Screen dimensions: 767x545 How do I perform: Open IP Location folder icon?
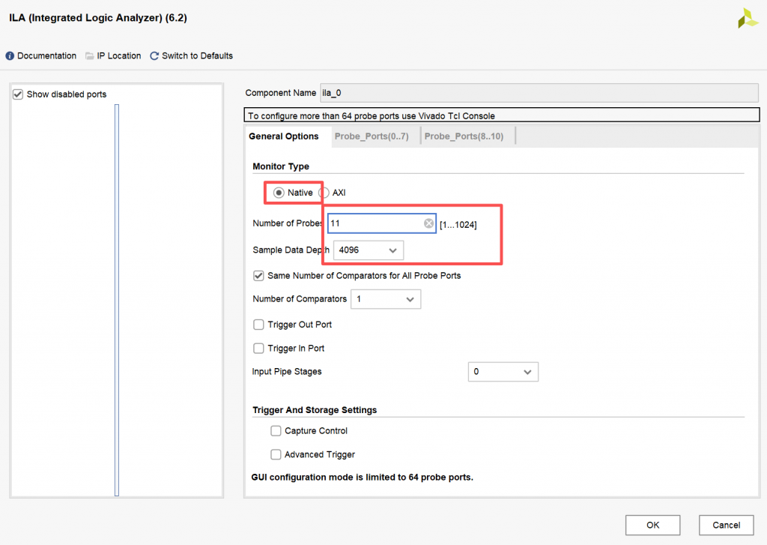(90, 56)
